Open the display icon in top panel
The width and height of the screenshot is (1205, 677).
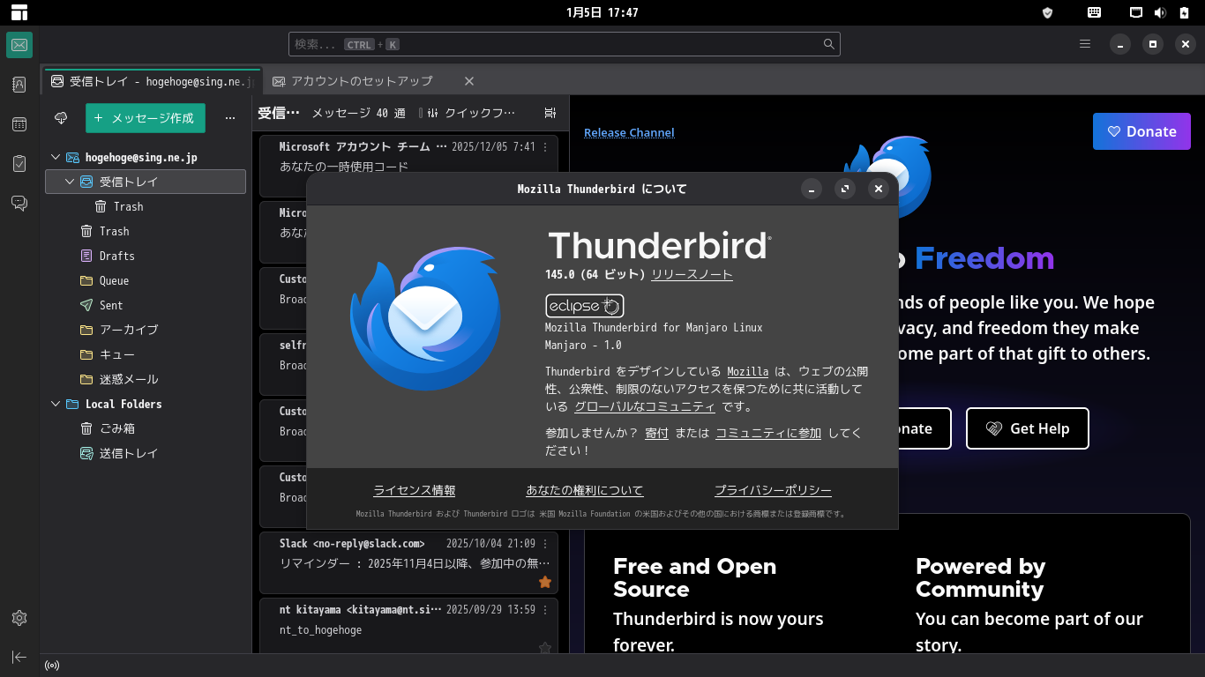tap(1137, 12)
